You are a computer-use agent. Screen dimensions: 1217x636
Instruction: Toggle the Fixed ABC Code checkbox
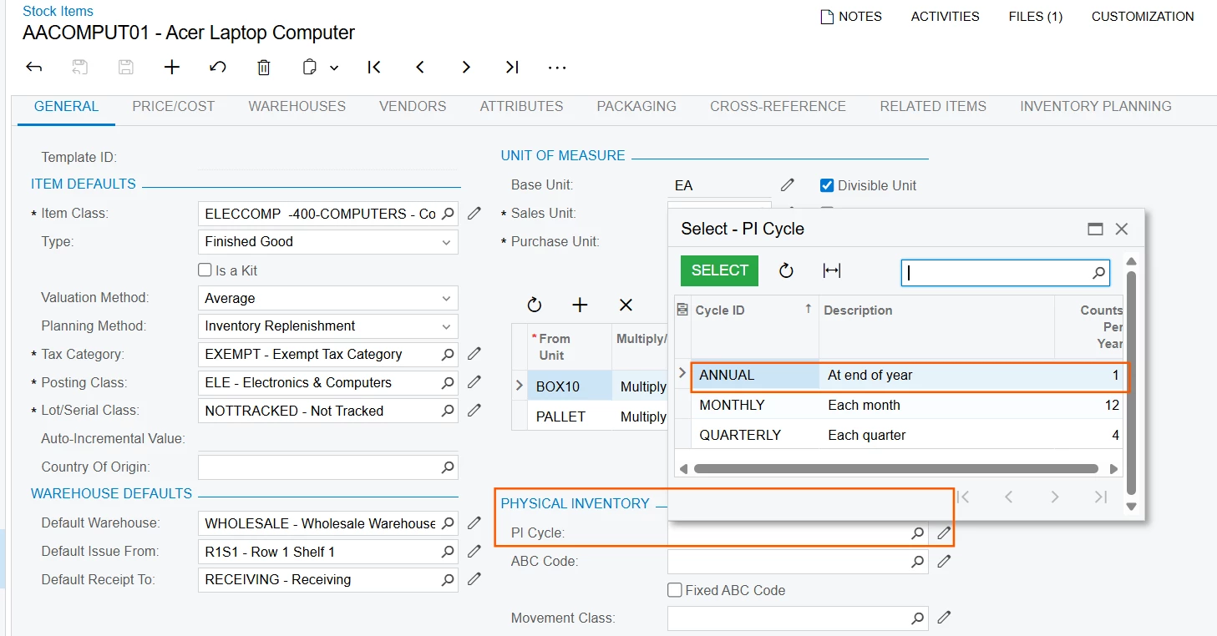[675, 590]
